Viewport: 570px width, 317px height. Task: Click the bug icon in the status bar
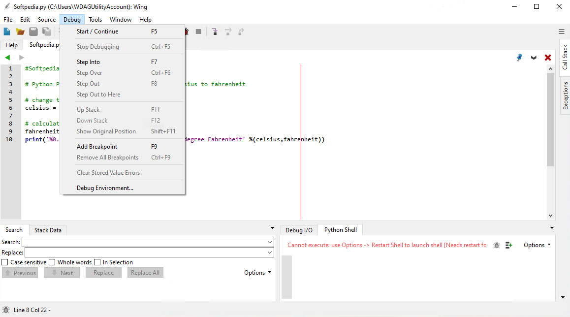coord(6,310)
